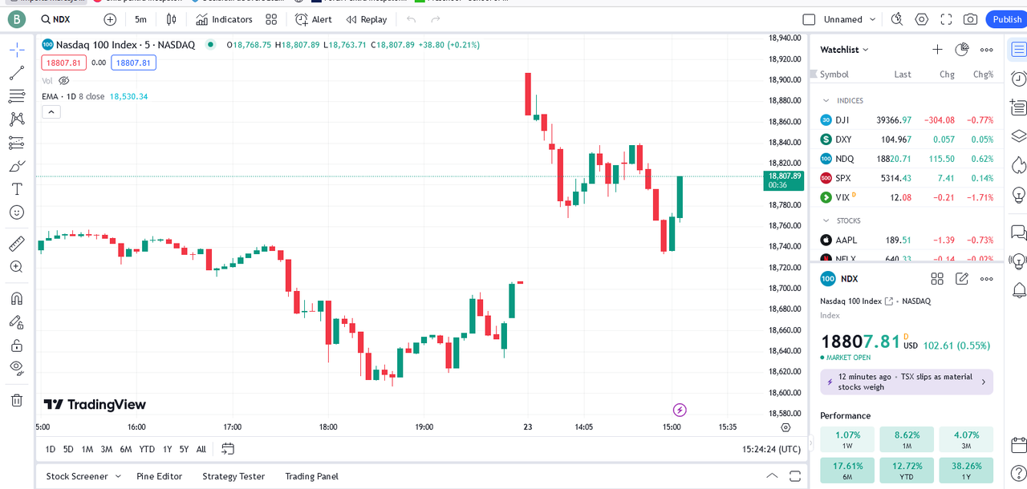Open the Indicator templates grid icon

pyautogui.click(x=271, y=19)
